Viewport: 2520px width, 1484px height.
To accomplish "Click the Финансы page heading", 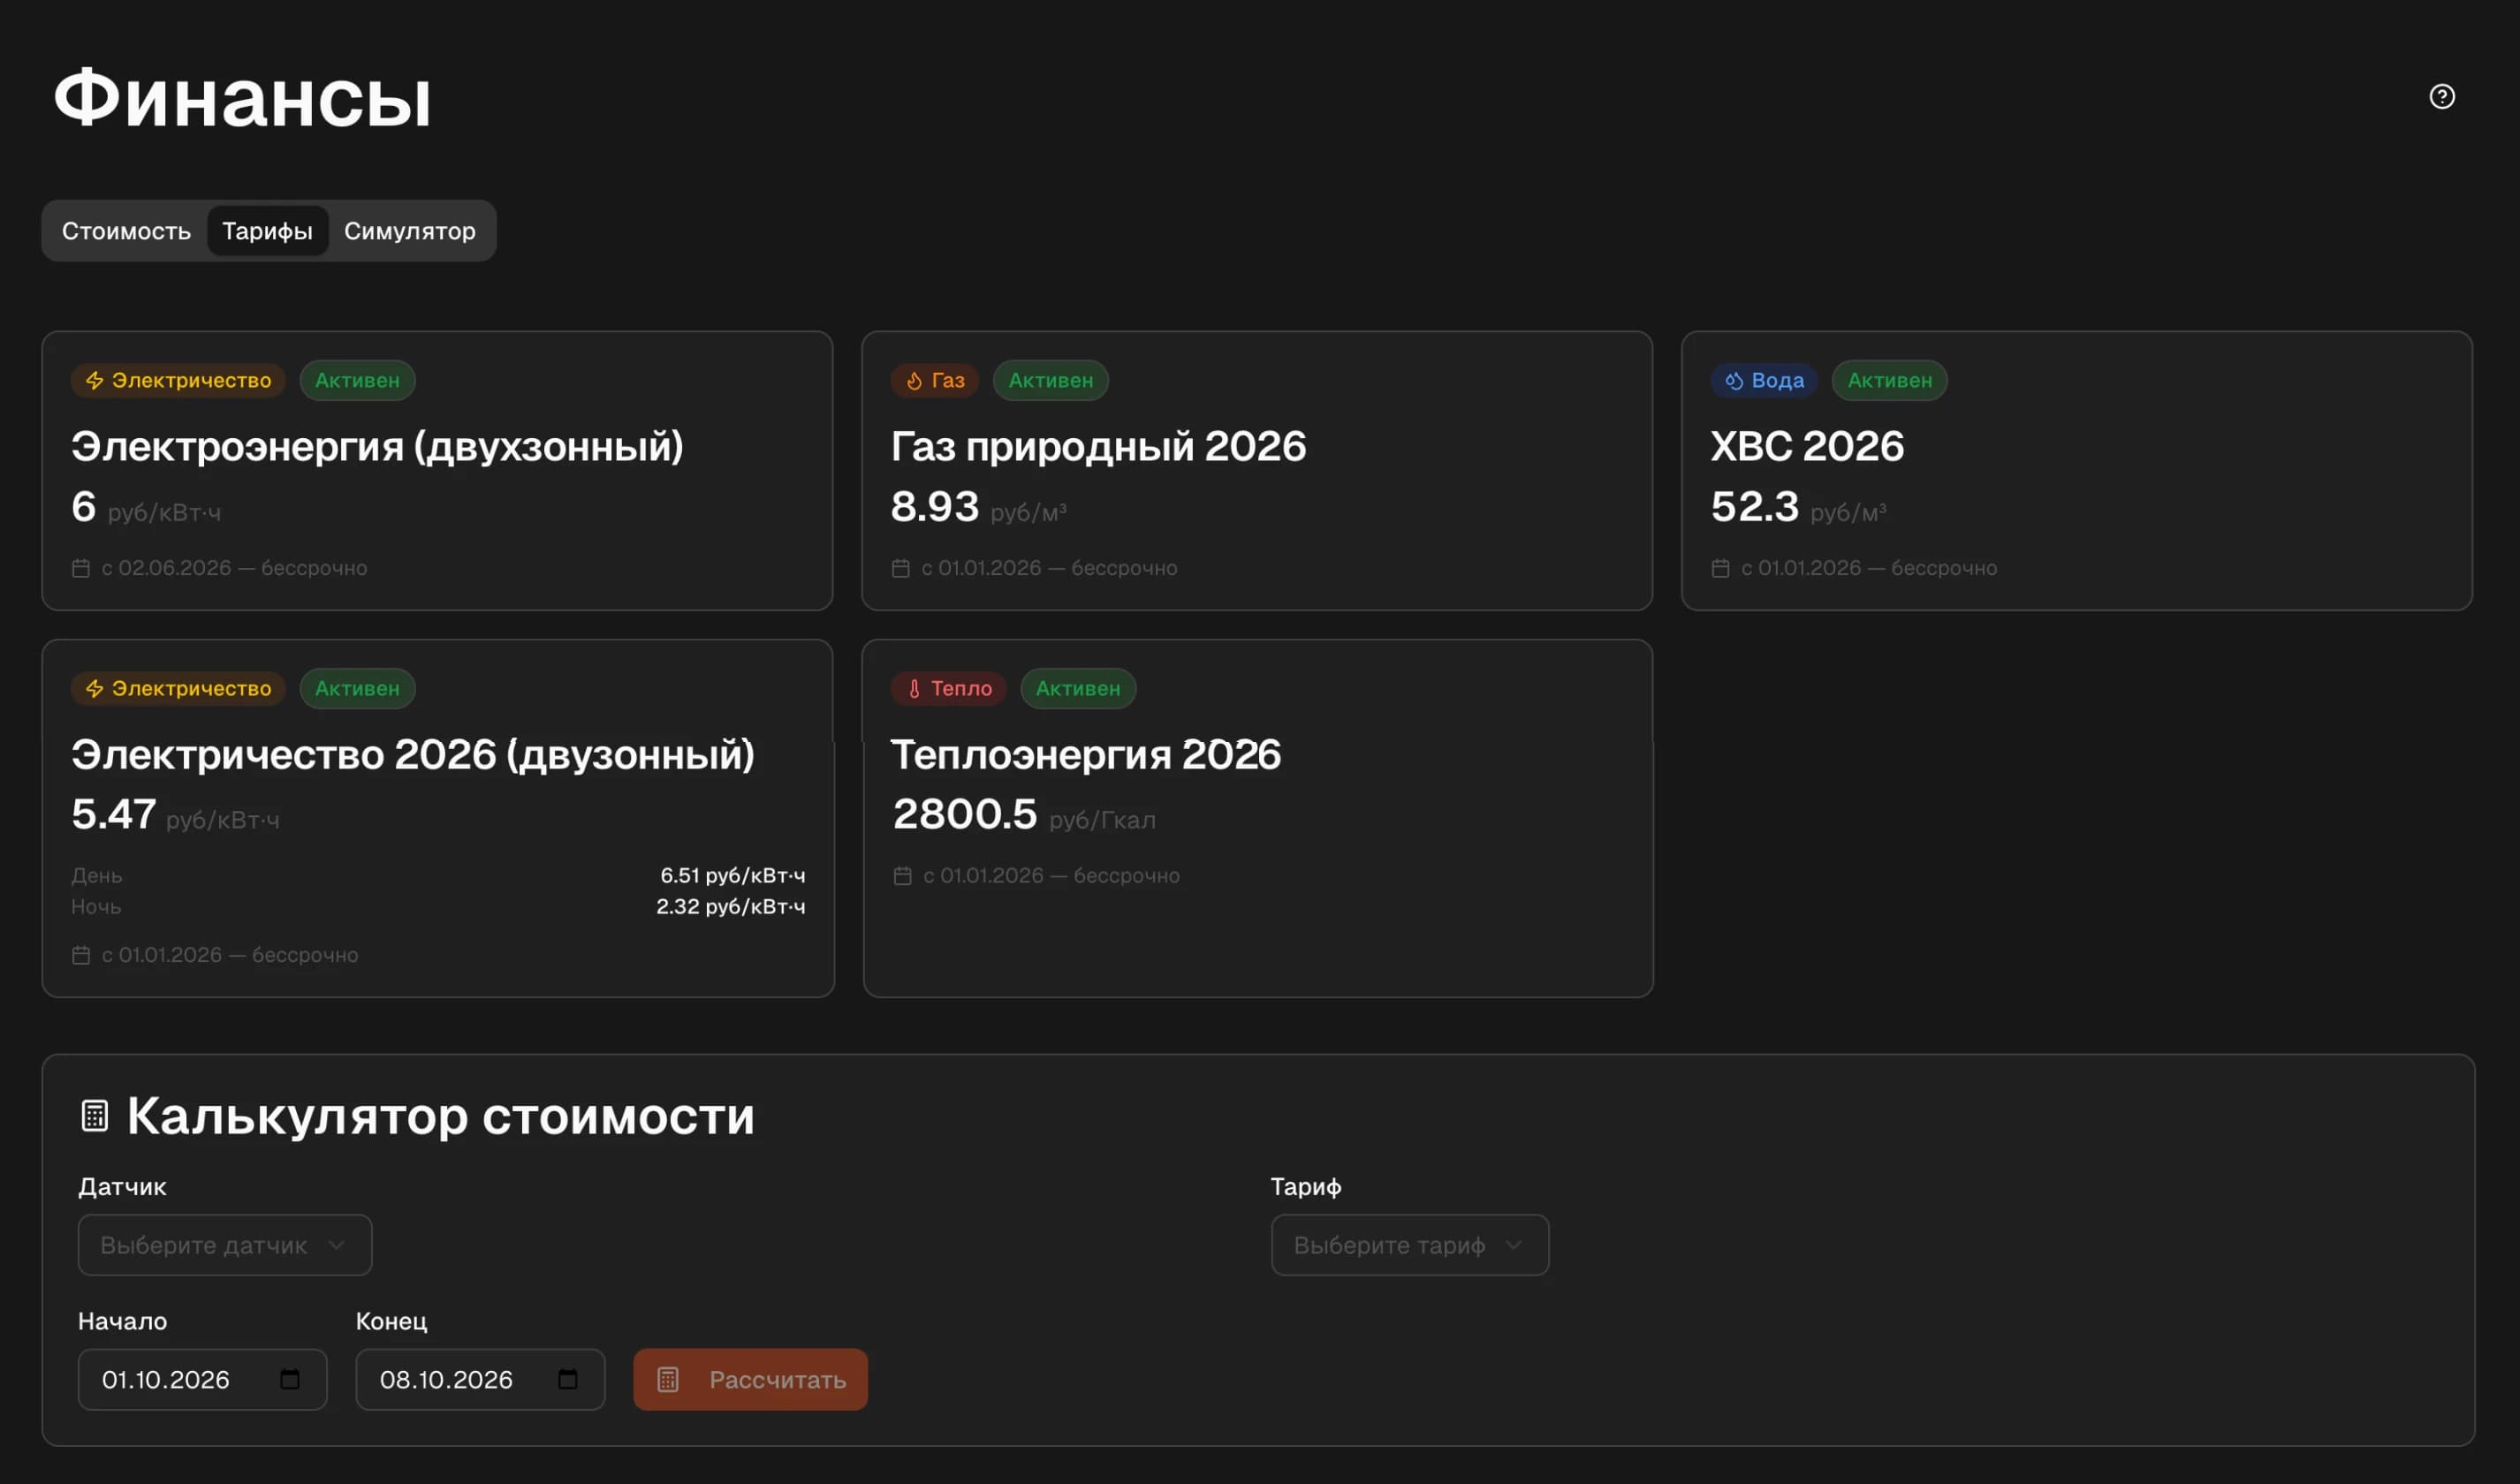I will pos(242,98).
